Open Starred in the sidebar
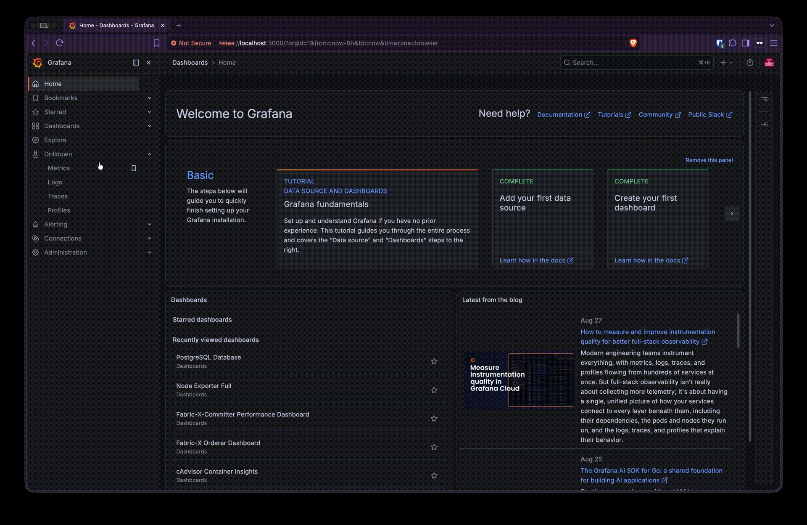This screenshot has width=807, height=525. [x=55, y=112]
